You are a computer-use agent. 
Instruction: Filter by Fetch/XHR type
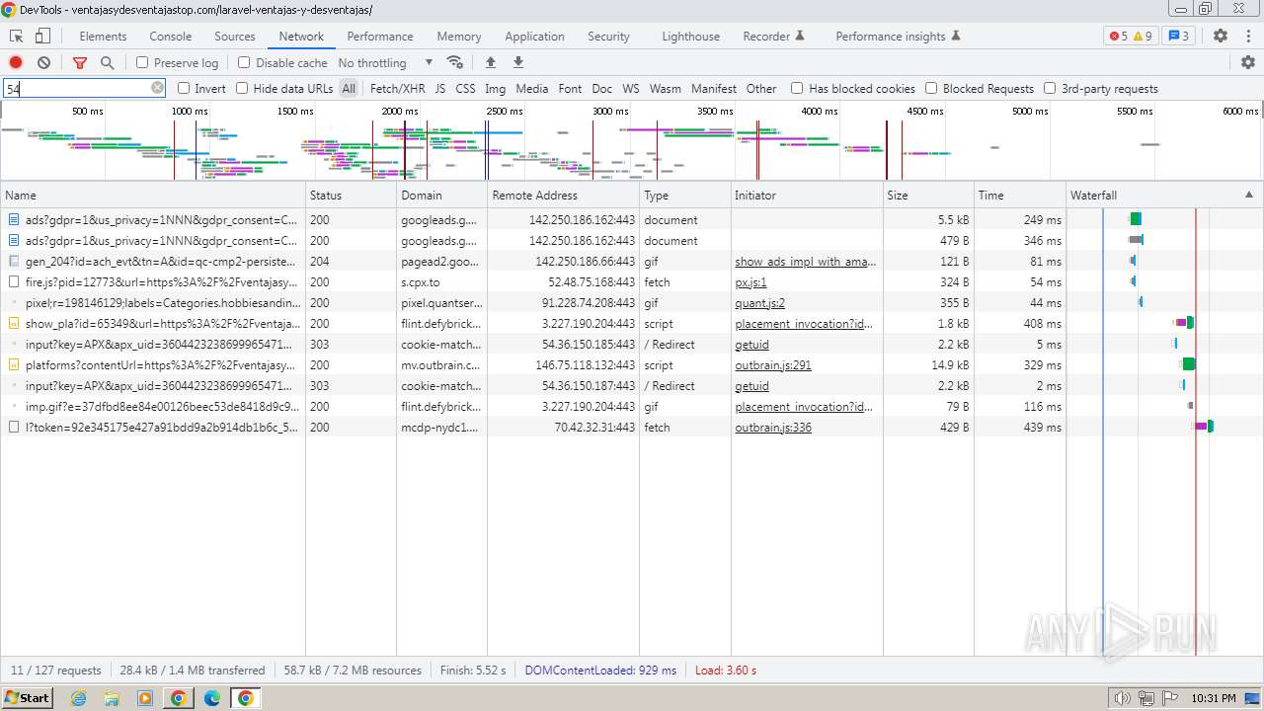point(398,88)
